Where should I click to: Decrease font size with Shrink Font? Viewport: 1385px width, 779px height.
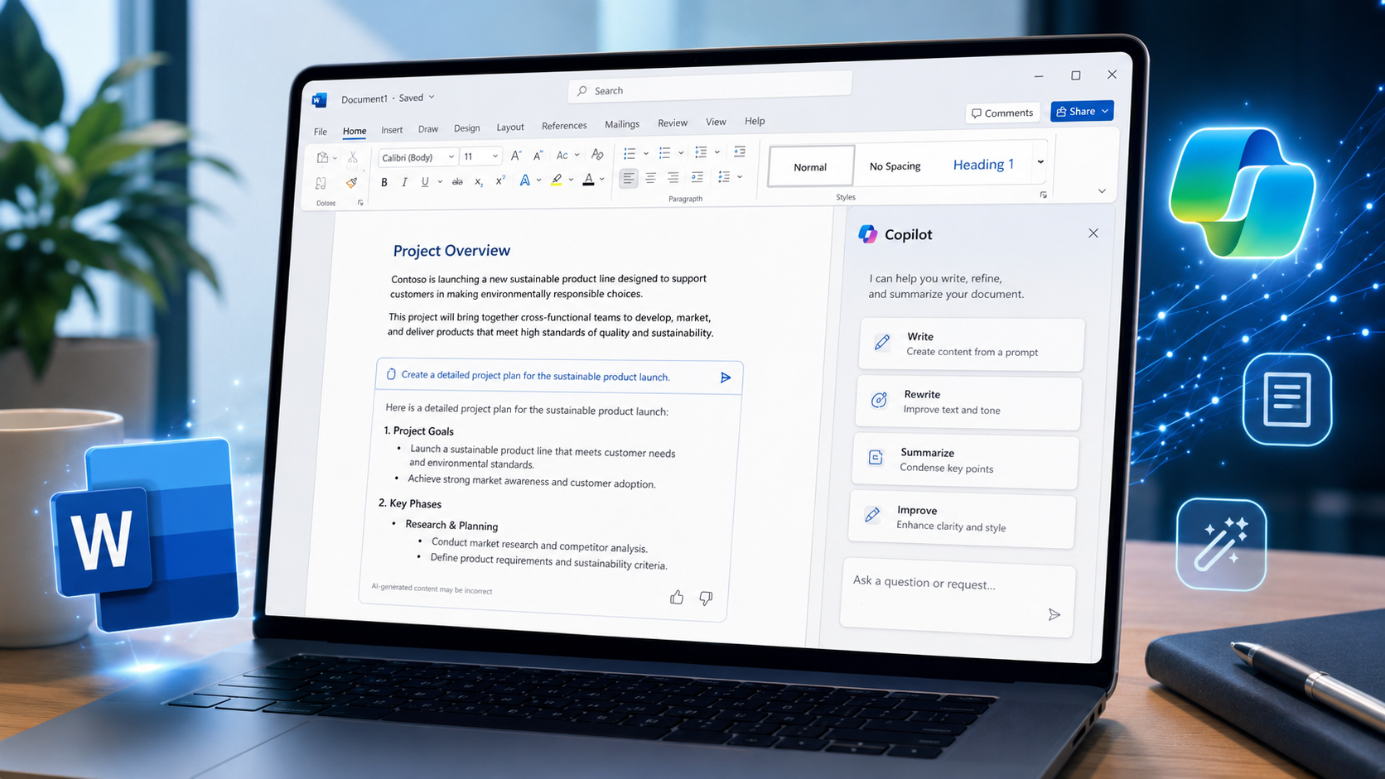click(538, 156)
